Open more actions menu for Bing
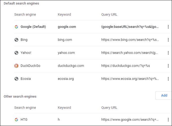The height and width of the screenshot is (126, 172). tap(168, 40)
